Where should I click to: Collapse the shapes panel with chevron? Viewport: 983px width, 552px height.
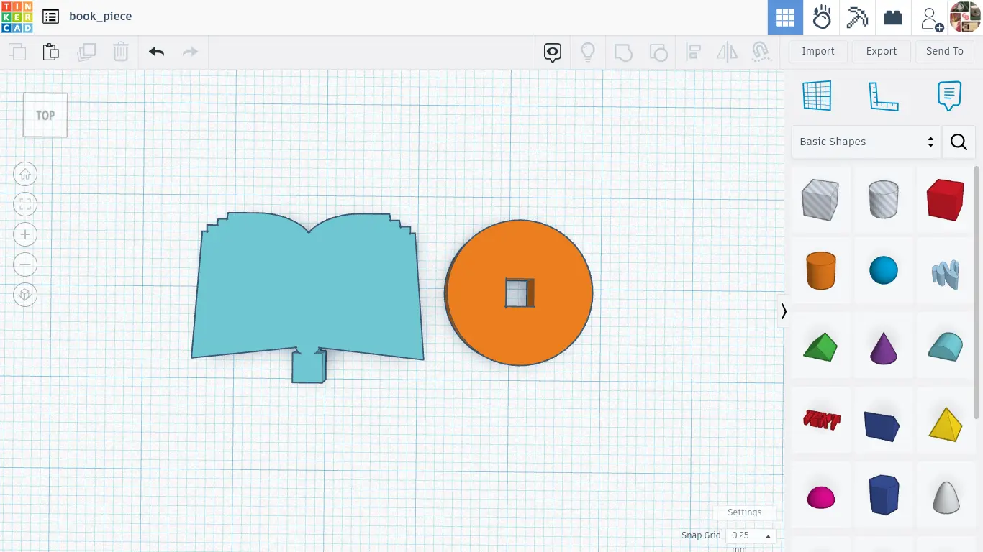point(784,311)
